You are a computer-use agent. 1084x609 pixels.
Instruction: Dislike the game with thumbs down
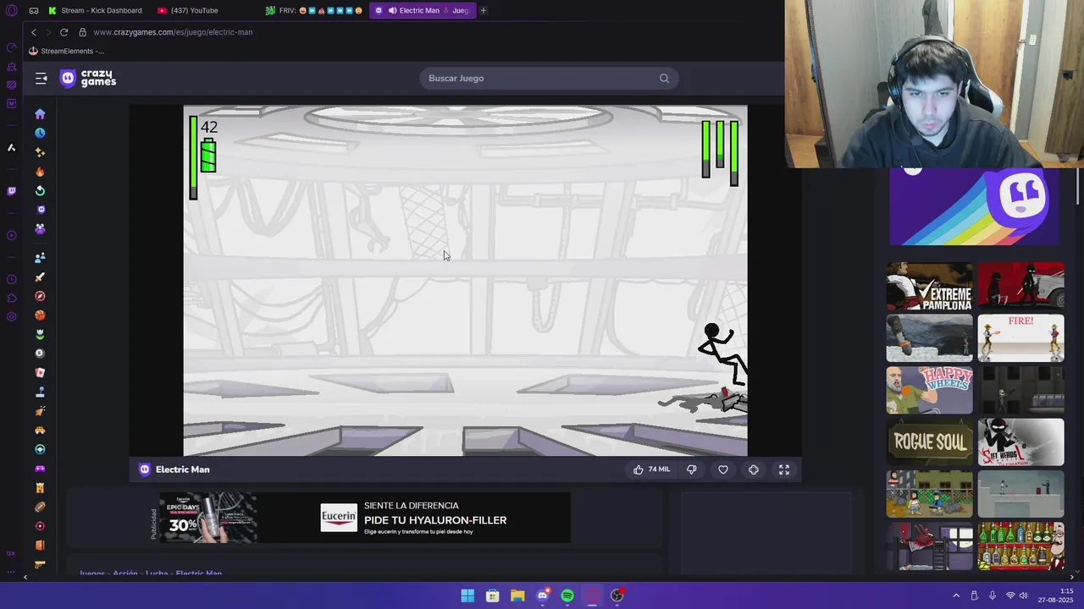[x=691, y=469]
